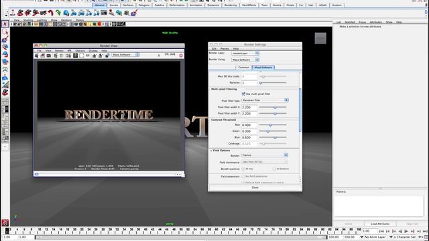Open renderer dropdown in Render View toolbar
This screenshot has width=429, height=241.
[x=125, y=55]
